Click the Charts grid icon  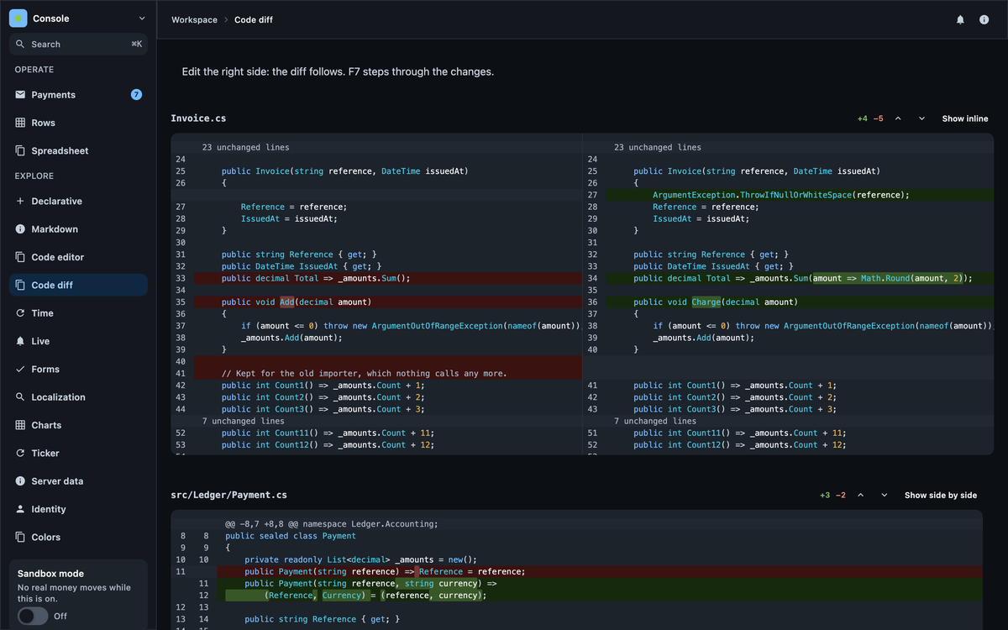20,425
